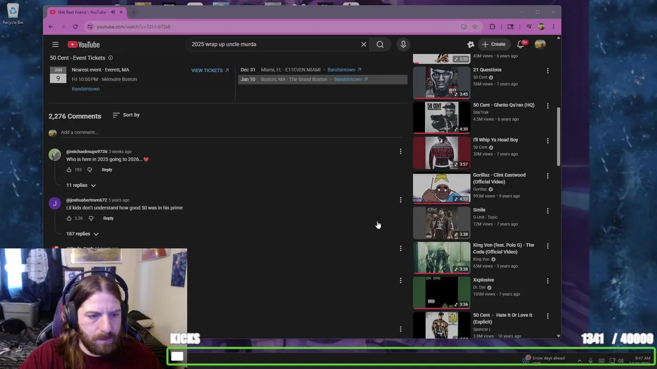Click the magnifier search button
This screenshot has height=369, width=657.
tap(380, 44)
